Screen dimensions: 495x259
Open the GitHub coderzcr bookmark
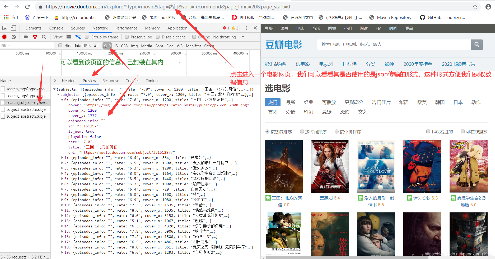(x=443, y=17)
